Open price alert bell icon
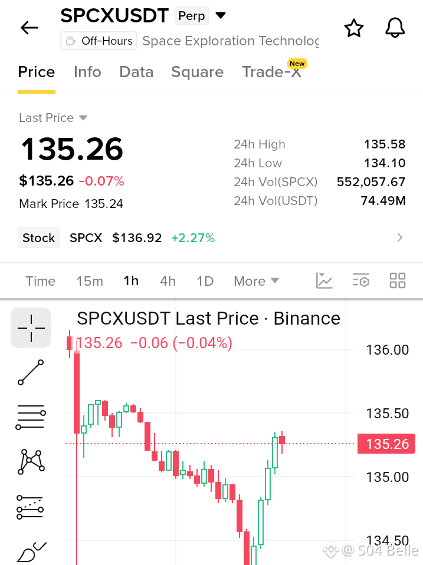The image size is (423, 565). tap(395, 28)
